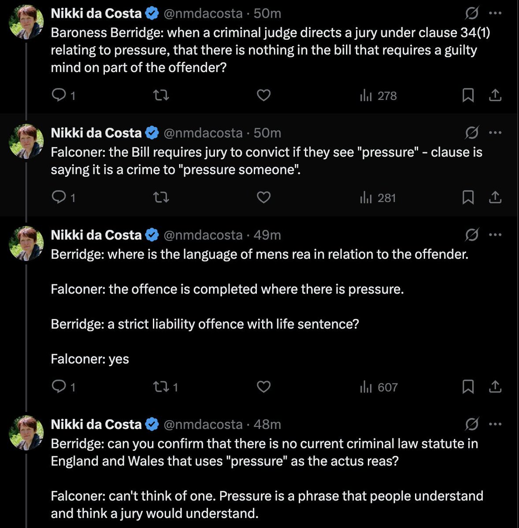Like the Falconer "pressure someone" tweet

pos(263,198)
